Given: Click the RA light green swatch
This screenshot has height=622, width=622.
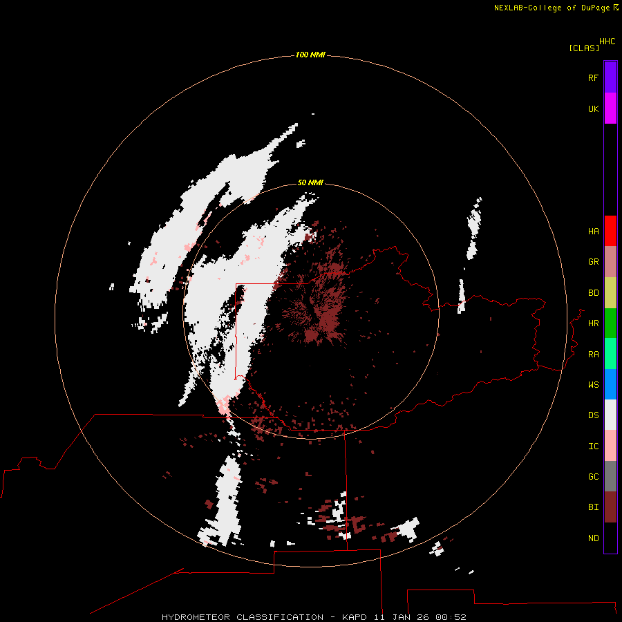Looking at the screenshot, I should pyautogui.click(x=610, y=354).
